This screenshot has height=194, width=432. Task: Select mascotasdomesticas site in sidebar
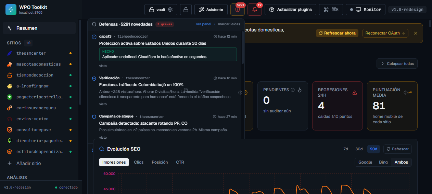(x=39, y=64)
